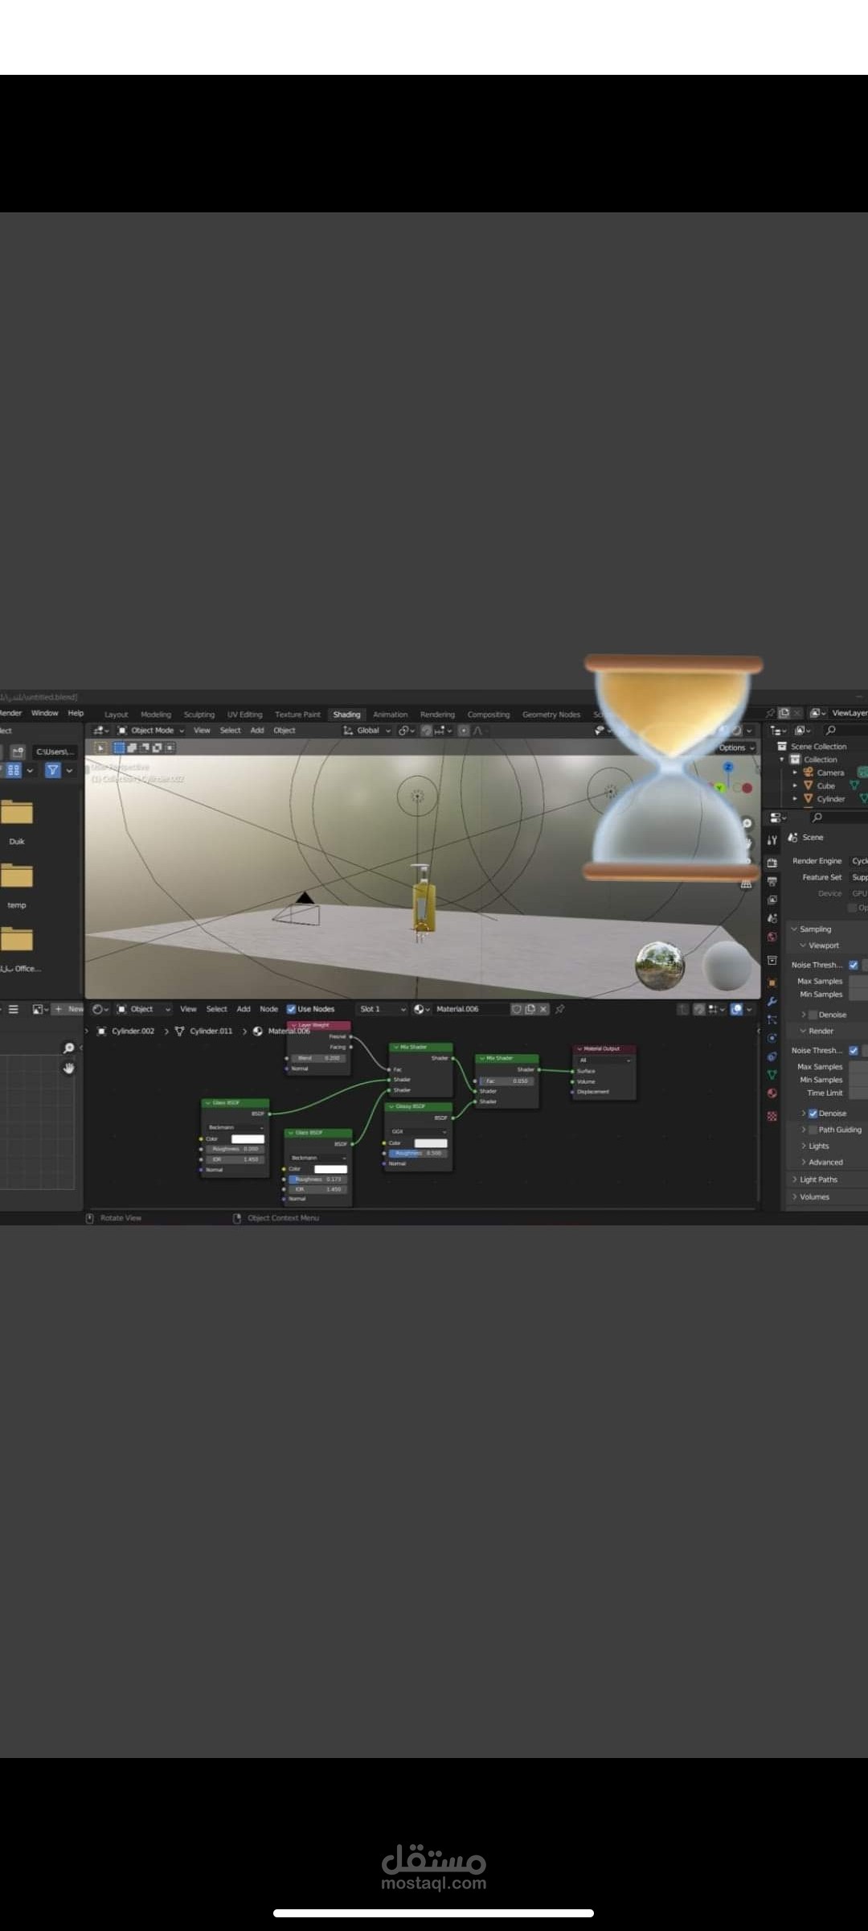868x1931 pixels.
Task: Open the Tool properties tab icon
Action: point(772,839)
